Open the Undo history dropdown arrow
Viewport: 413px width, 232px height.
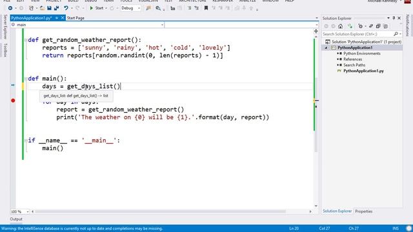71,8
